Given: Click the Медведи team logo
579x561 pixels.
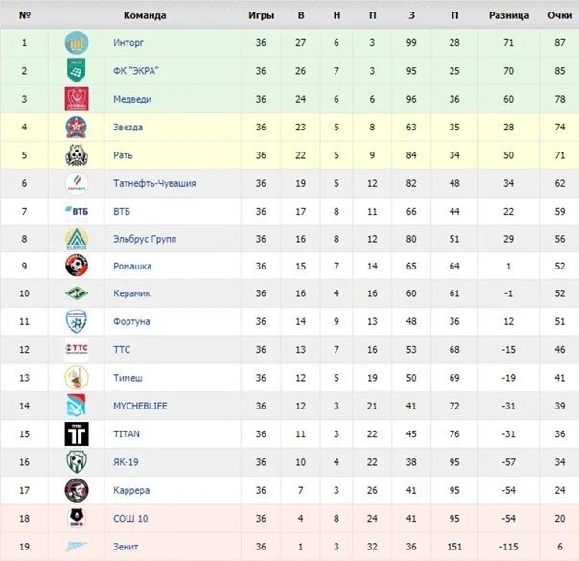Looking at the screenshot, I should coord(77,99).
